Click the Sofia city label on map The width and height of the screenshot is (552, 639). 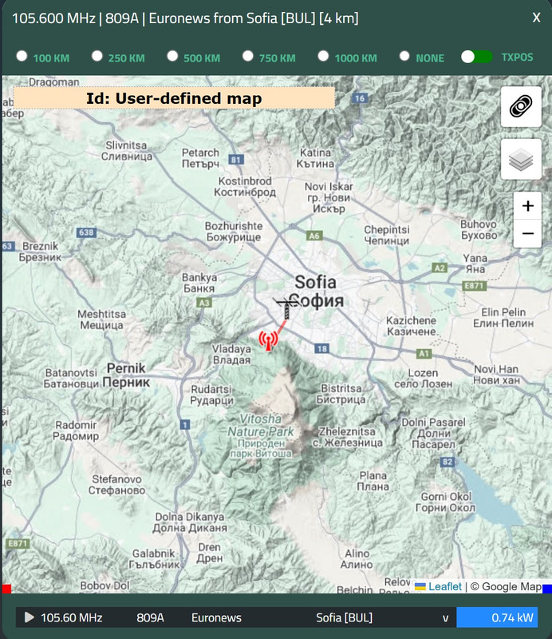(x=316, y=292)
